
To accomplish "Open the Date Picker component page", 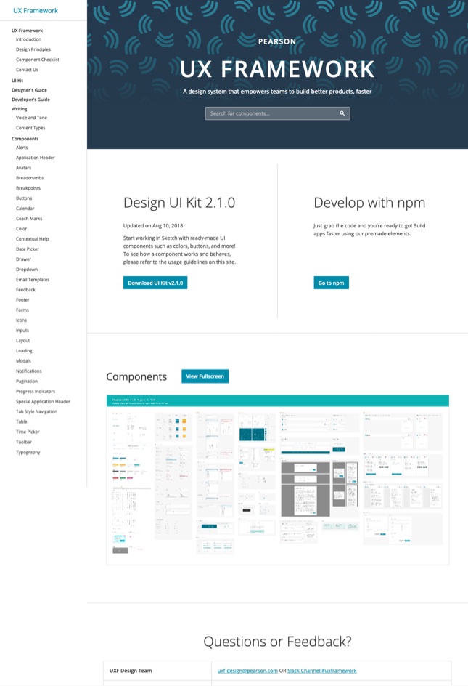I will click(28, 249).
